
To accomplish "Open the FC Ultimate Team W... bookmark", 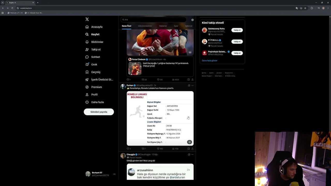I will pyautogui.click(x=34, y=13).
